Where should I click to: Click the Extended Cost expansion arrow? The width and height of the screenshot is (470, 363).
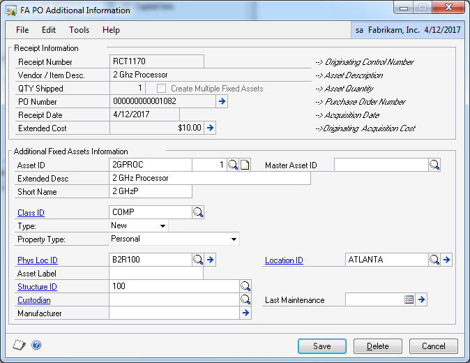(x=210, y=128)
